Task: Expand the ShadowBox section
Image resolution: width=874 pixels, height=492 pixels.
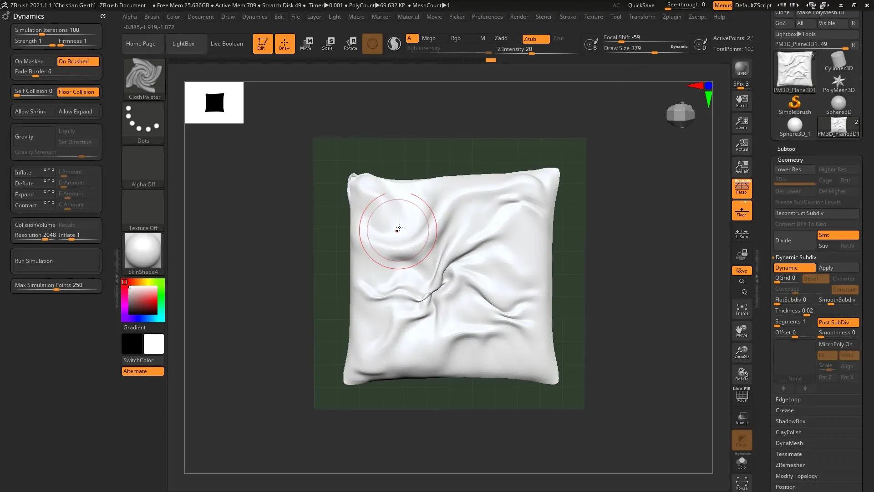Action: point(790,421)
